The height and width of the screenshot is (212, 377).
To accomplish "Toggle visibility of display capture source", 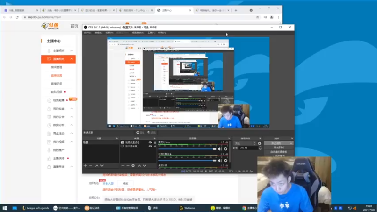I will click(x=150, y=146).
